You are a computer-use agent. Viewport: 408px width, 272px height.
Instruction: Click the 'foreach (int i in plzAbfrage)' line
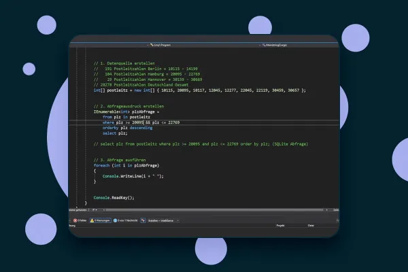(126, 165)
